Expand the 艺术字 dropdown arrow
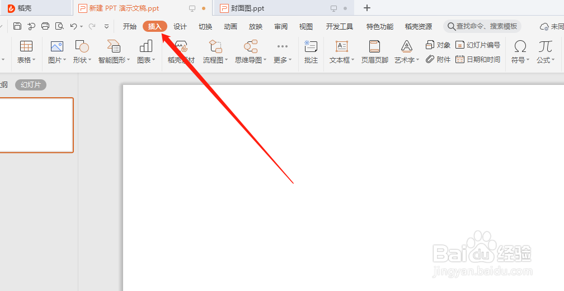This screenshot has height=291, width=564. click(x=417, y=60)
